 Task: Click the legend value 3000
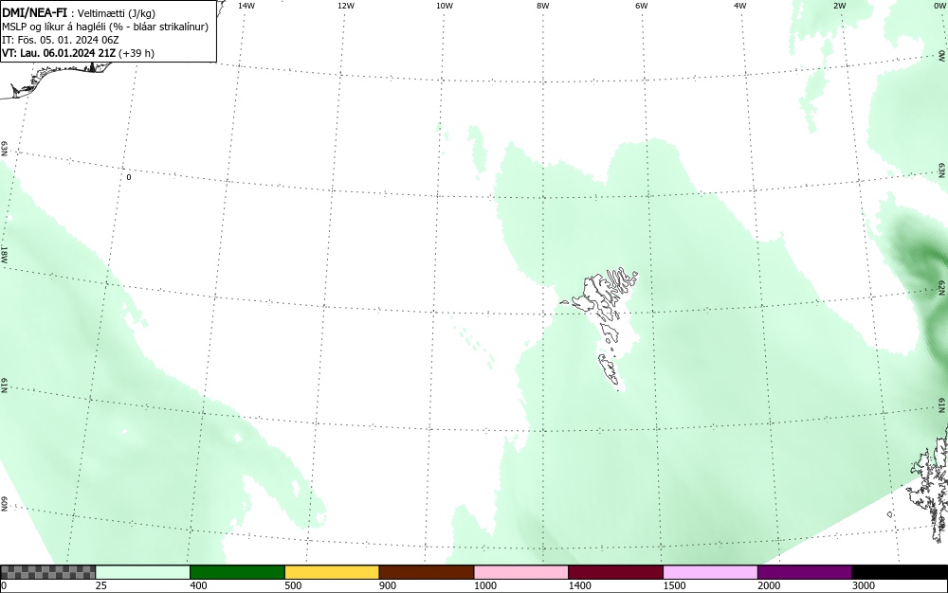[x=864, y=585]
